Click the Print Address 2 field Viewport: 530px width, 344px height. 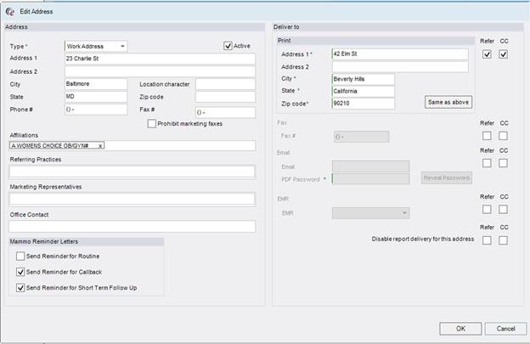coord(400,66)
